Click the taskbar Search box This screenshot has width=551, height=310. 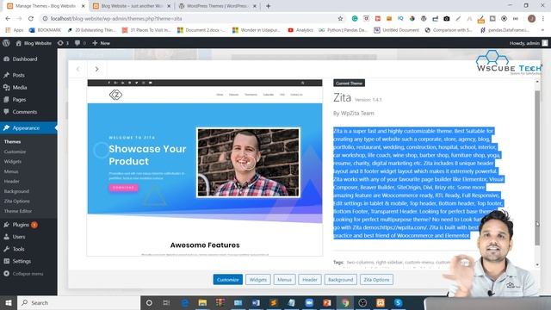78,302
